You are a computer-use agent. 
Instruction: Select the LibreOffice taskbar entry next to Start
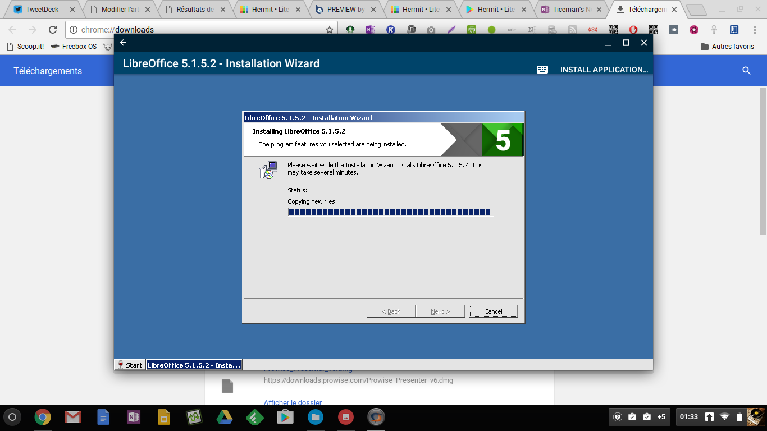[194, 365]
